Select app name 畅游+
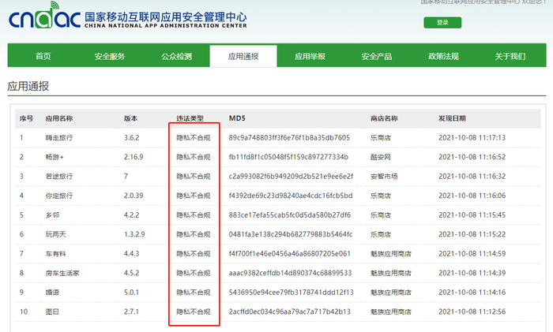 pyautogui.click(x=55, y=157)
